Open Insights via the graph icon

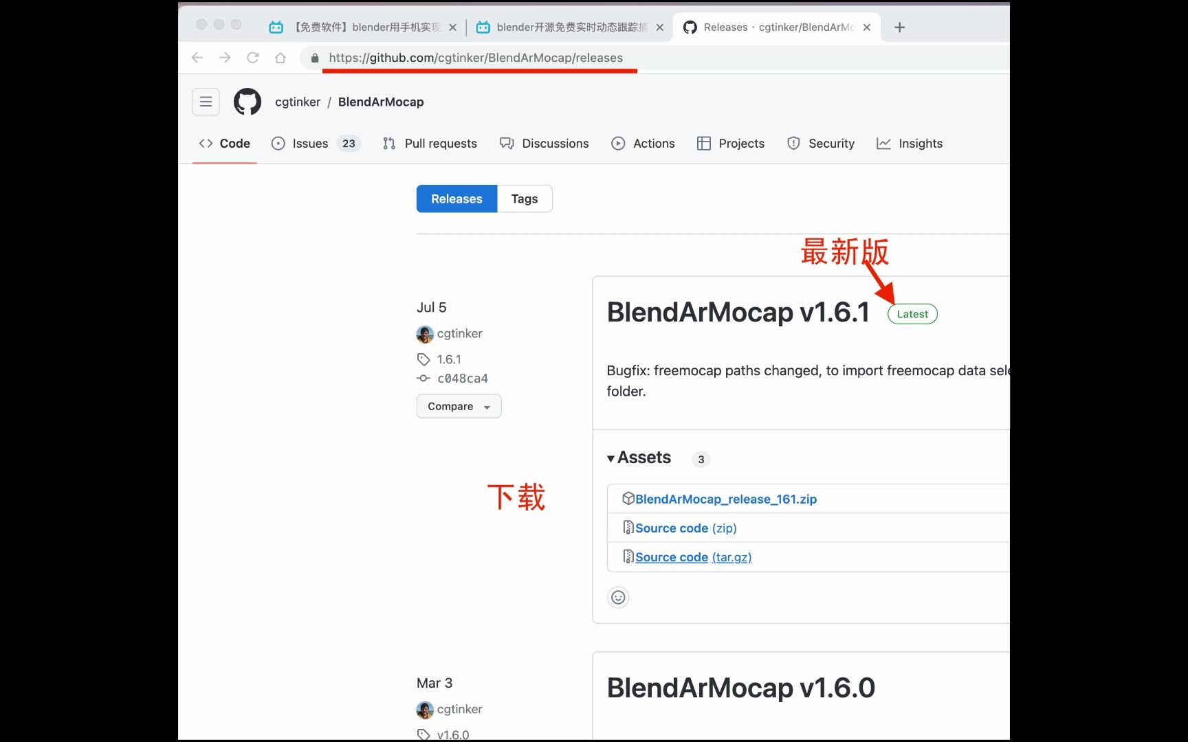click(x=885, y=144)
